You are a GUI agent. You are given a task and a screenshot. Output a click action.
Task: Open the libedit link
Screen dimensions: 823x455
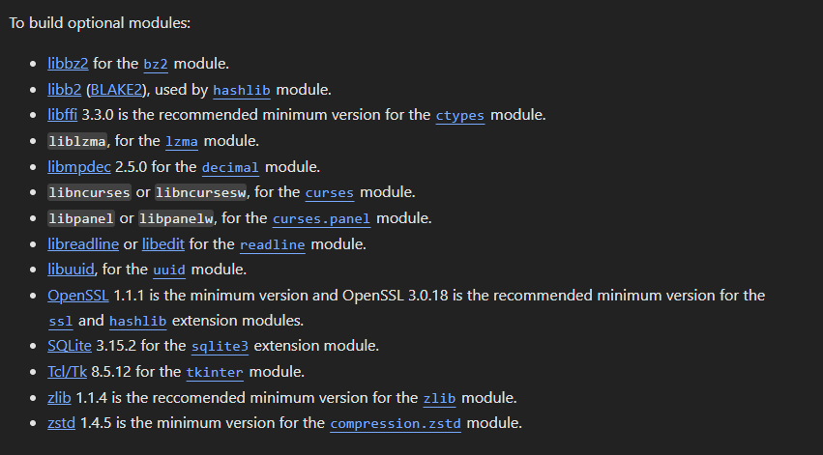click(x=163, y=244)
